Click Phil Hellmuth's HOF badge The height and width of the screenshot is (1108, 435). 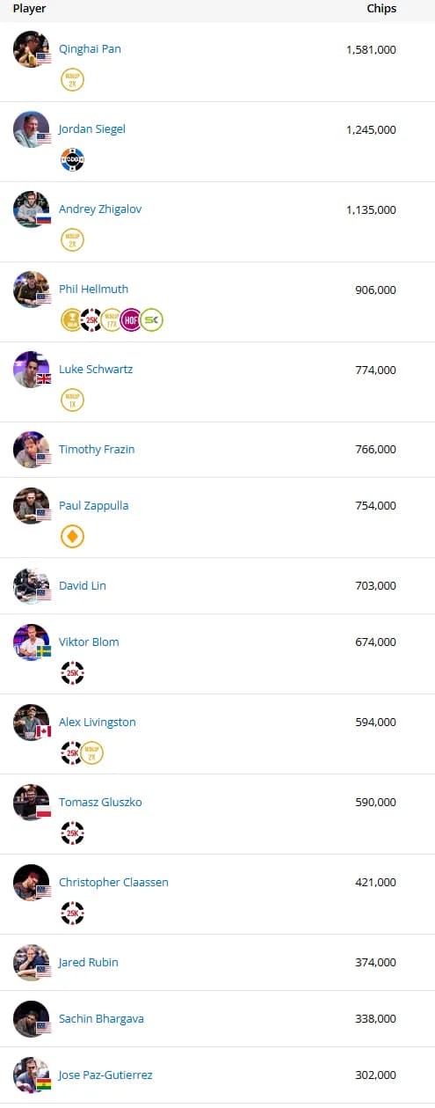click(x=132, y=319)
